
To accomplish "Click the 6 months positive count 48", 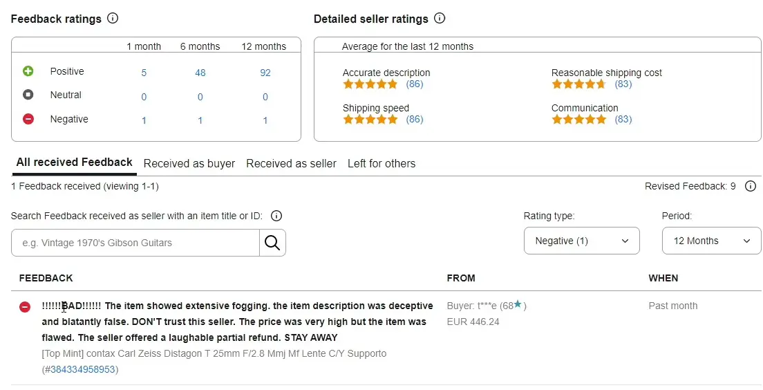I will (x=200, y=73).
